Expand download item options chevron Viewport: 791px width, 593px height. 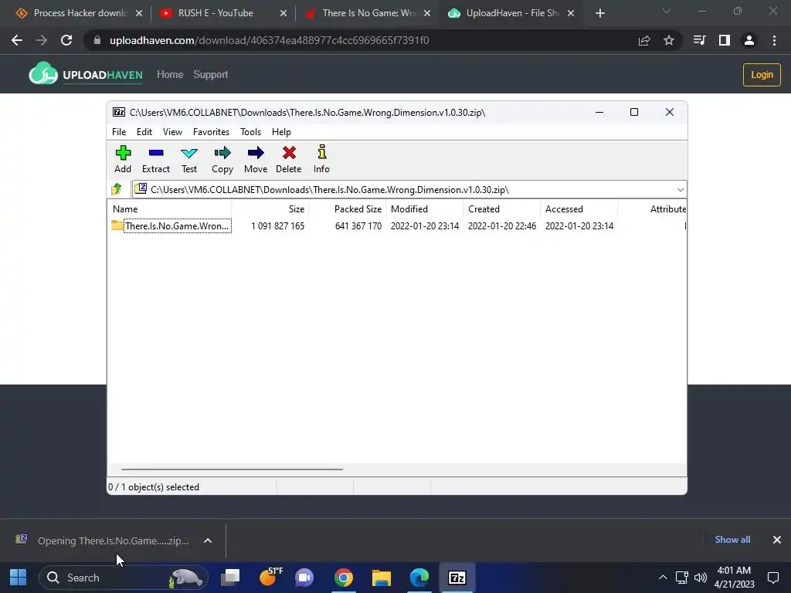pos(207,540)
